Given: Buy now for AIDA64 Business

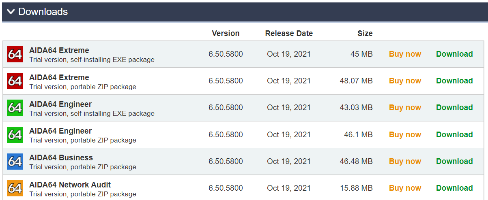Looking at the screenshot, I should click(405, 161).
